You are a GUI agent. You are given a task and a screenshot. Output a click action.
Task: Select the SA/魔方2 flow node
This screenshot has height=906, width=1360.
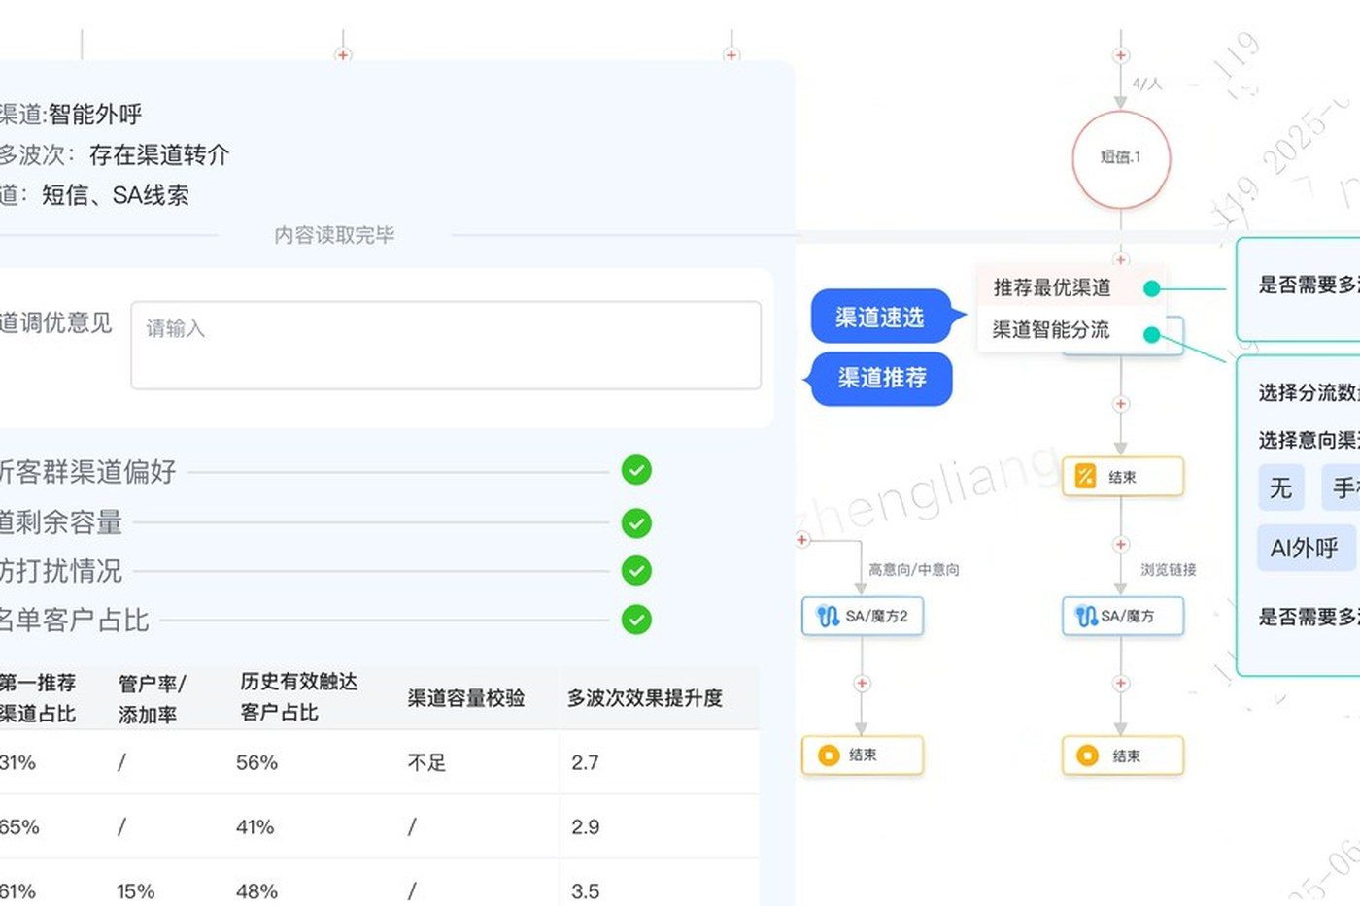tap(862, 616)
